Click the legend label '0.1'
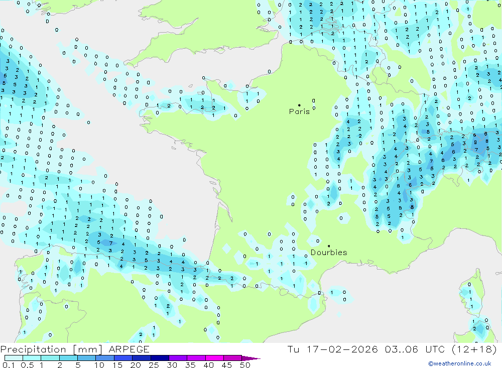 click(x=9, y=365)
